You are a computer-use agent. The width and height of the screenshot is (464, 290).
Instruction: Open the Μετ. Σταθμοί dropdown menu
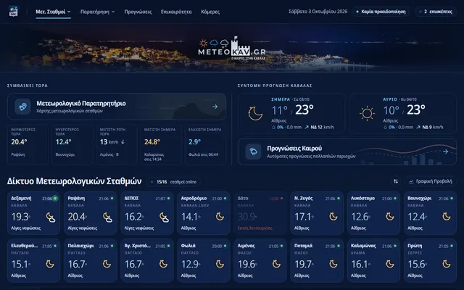pyautogui.click(x=53, y=12)
